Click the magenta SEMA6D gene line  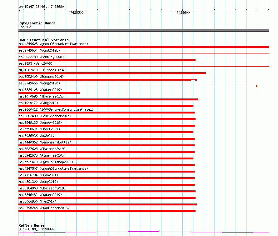144,232
